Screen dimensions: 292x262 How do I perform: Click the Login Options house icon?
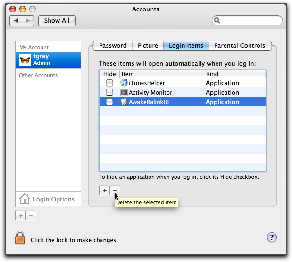pyautogui.click(x=25, y=199)
